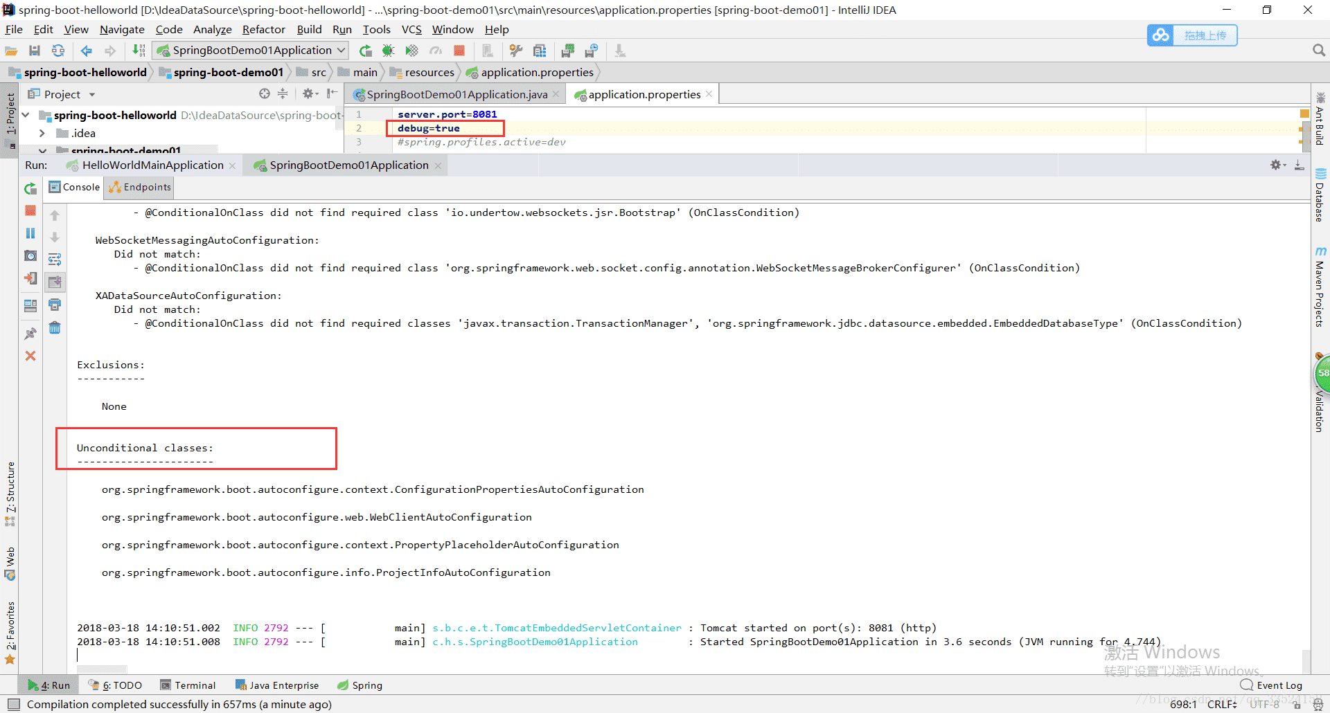Click the tool windows toggle in bottom-left corner
Viewport: 1330px width, 713px height.
13,704
